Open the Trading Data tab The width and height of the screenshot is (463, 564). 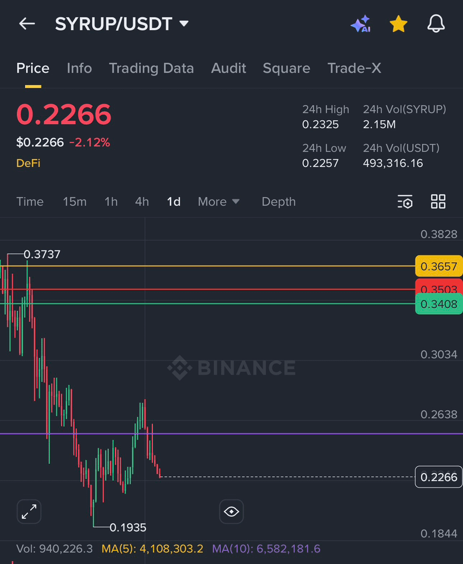151,68
